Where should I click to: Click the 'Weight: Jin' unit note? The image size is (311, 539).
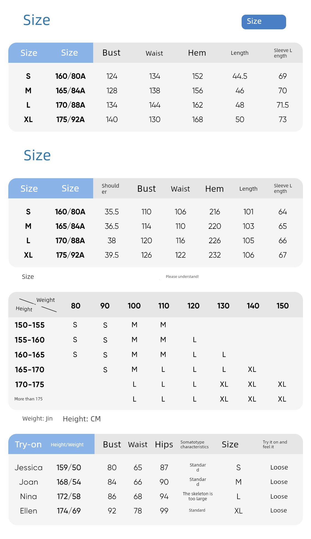click(37, 418)
